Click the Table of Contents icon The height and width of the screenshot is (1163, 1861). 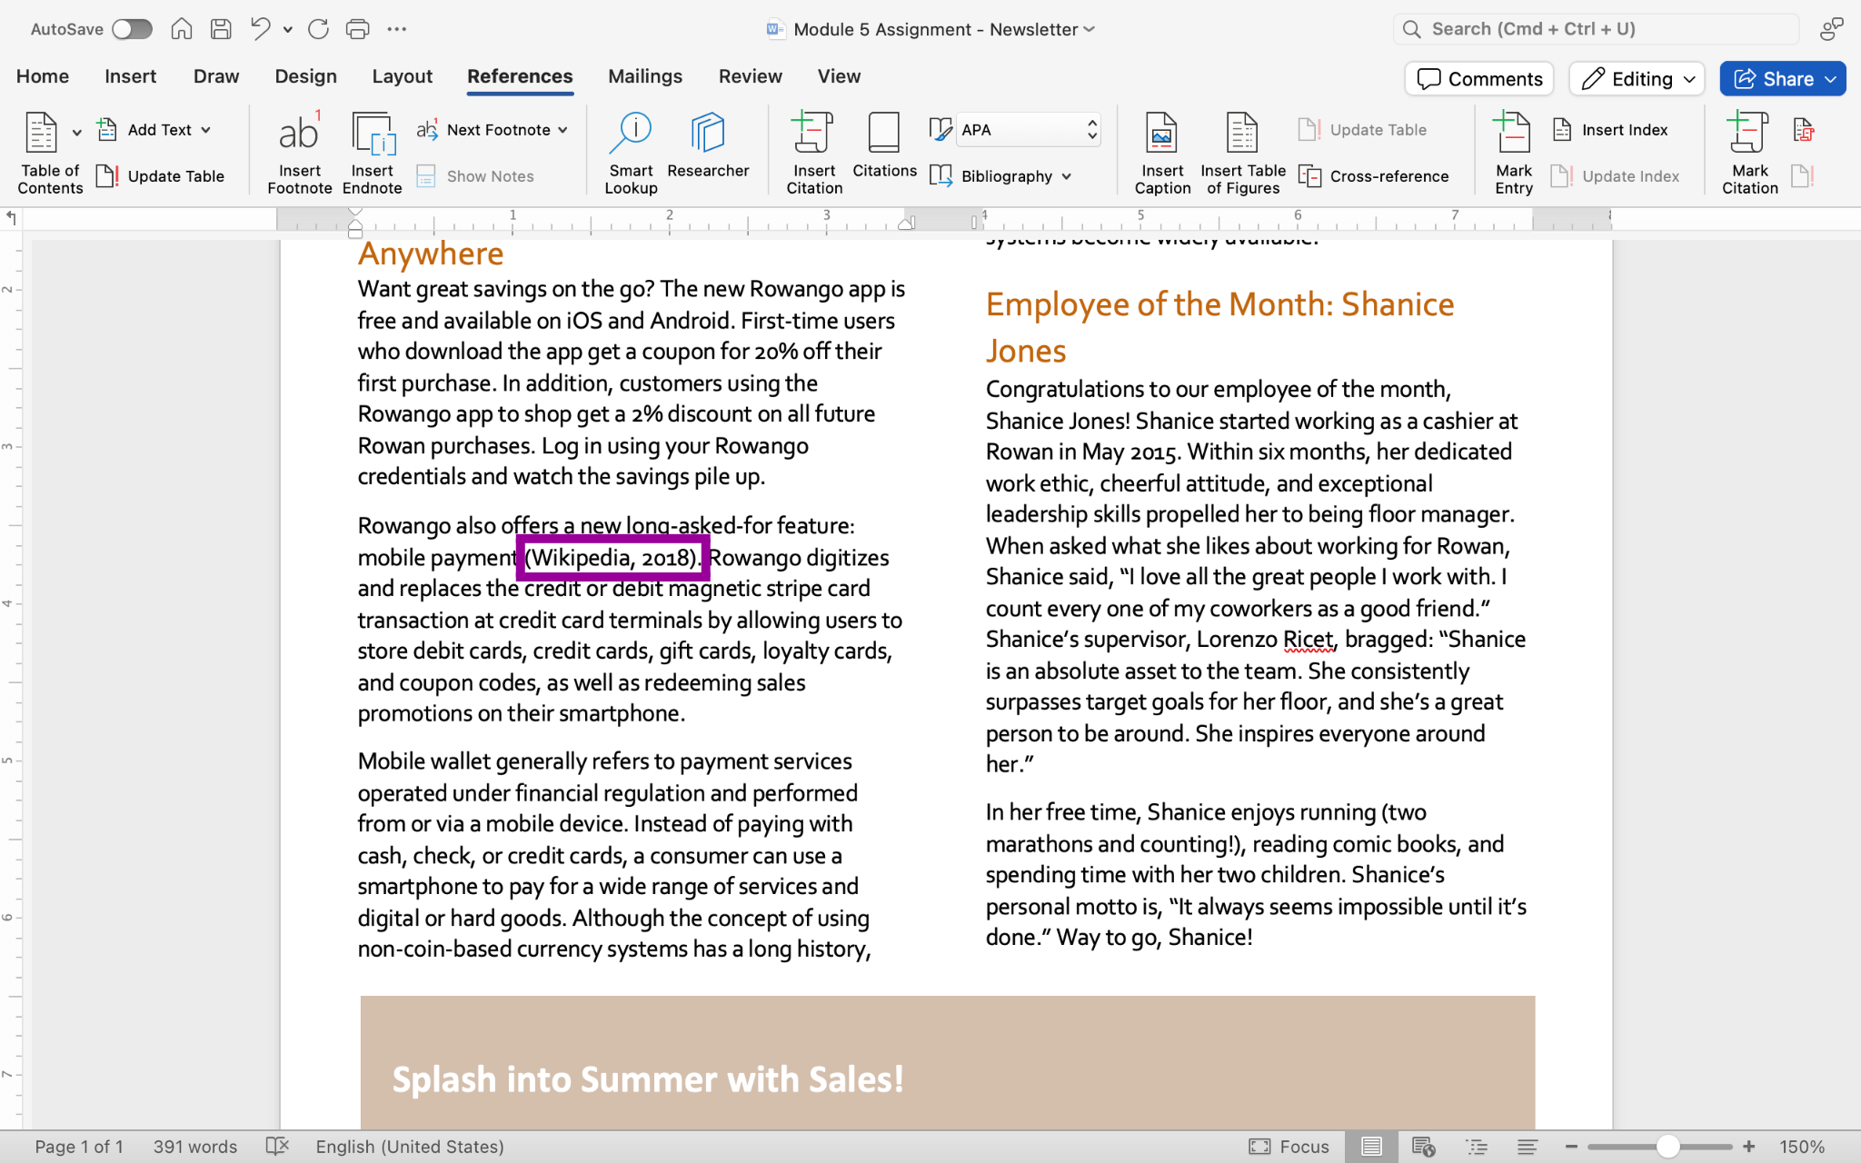(42, 133)
